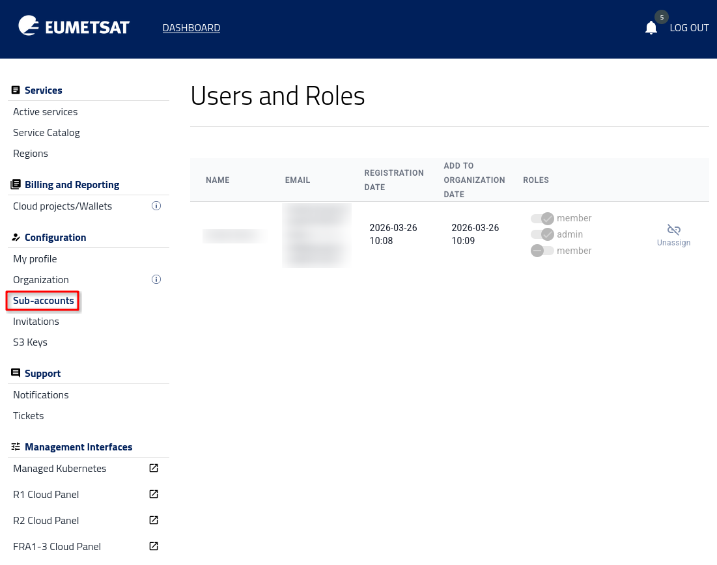
Task: Open Active services
Action: pos(46,111)
